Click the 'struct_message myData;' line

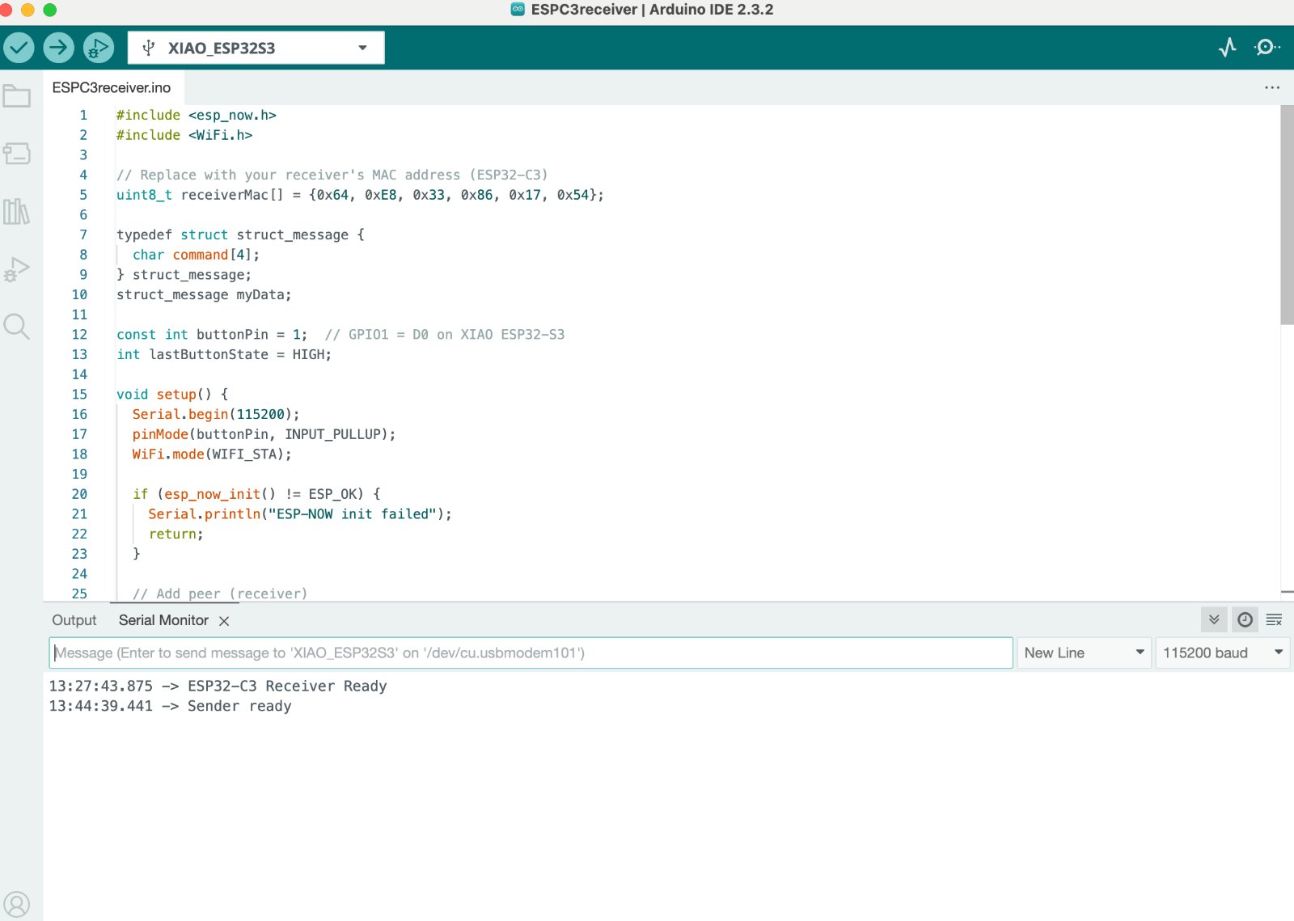pyautogui.click(x=204, y=294)
